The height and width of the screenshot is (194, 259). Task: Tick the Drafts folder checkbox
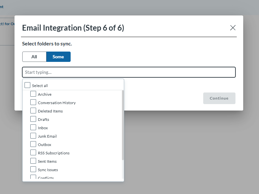click(33, 119)
